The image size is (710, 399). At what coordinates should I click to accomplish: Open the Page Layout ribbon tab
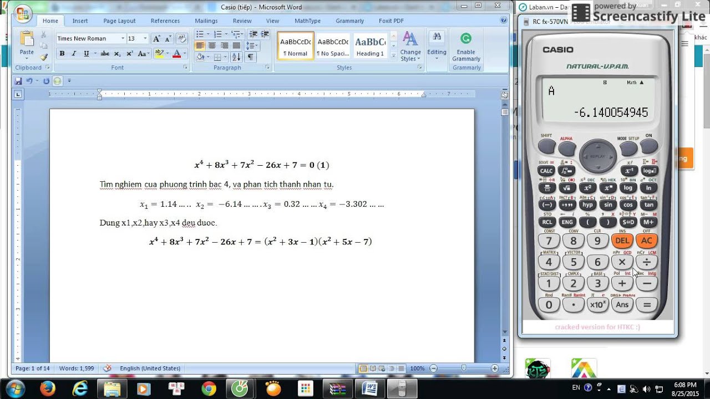(x=119, y=21)
